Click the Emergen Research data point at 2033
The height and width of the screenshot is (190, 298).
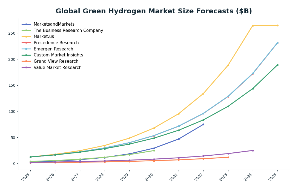coord(228,96)
